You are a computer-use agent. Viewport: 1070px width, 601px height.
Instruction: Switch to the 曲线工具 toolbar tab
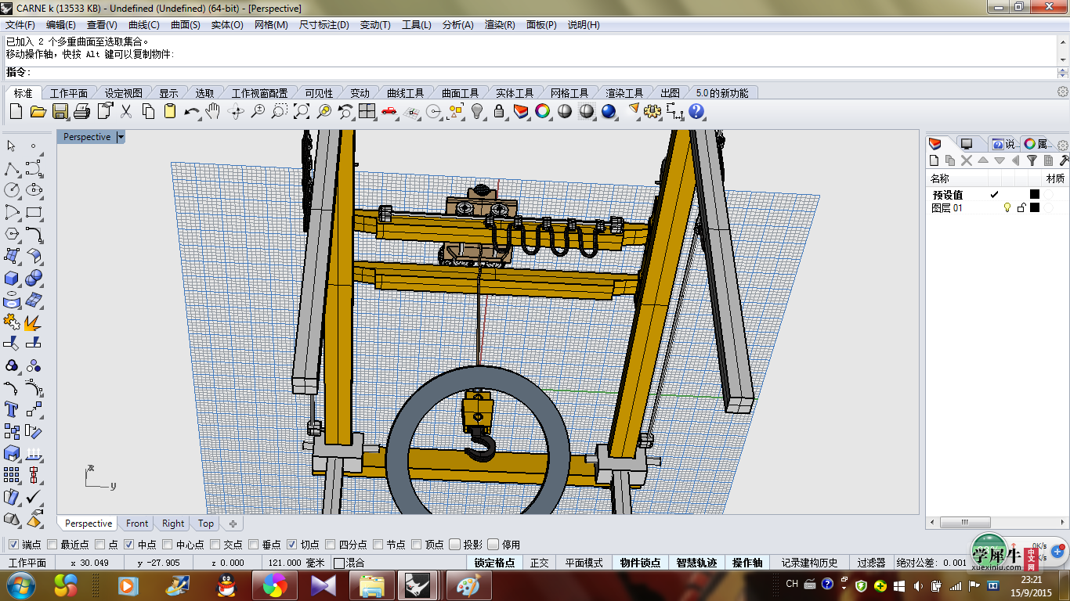(x=405, y=93)
